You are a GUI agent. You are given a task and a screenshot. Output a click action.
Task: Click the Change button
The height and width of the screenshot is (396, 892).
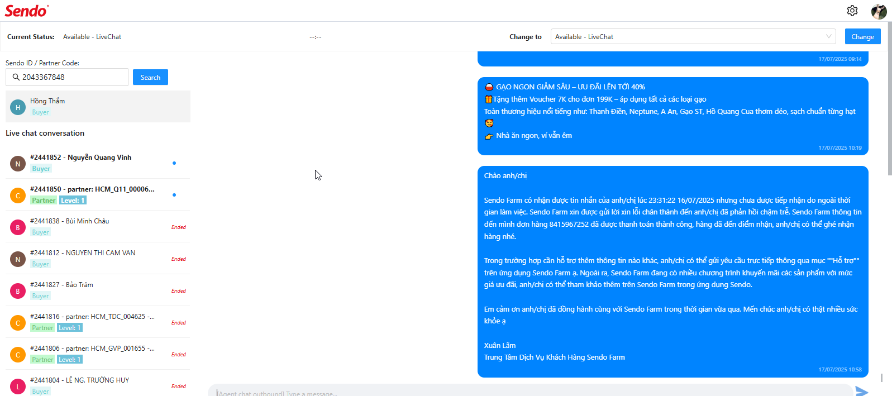point(863,36)
